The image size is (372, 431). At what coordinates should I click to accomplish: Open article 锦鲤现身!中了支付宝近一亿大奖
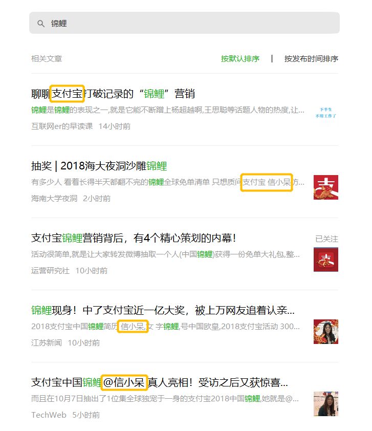pos(163,310)
